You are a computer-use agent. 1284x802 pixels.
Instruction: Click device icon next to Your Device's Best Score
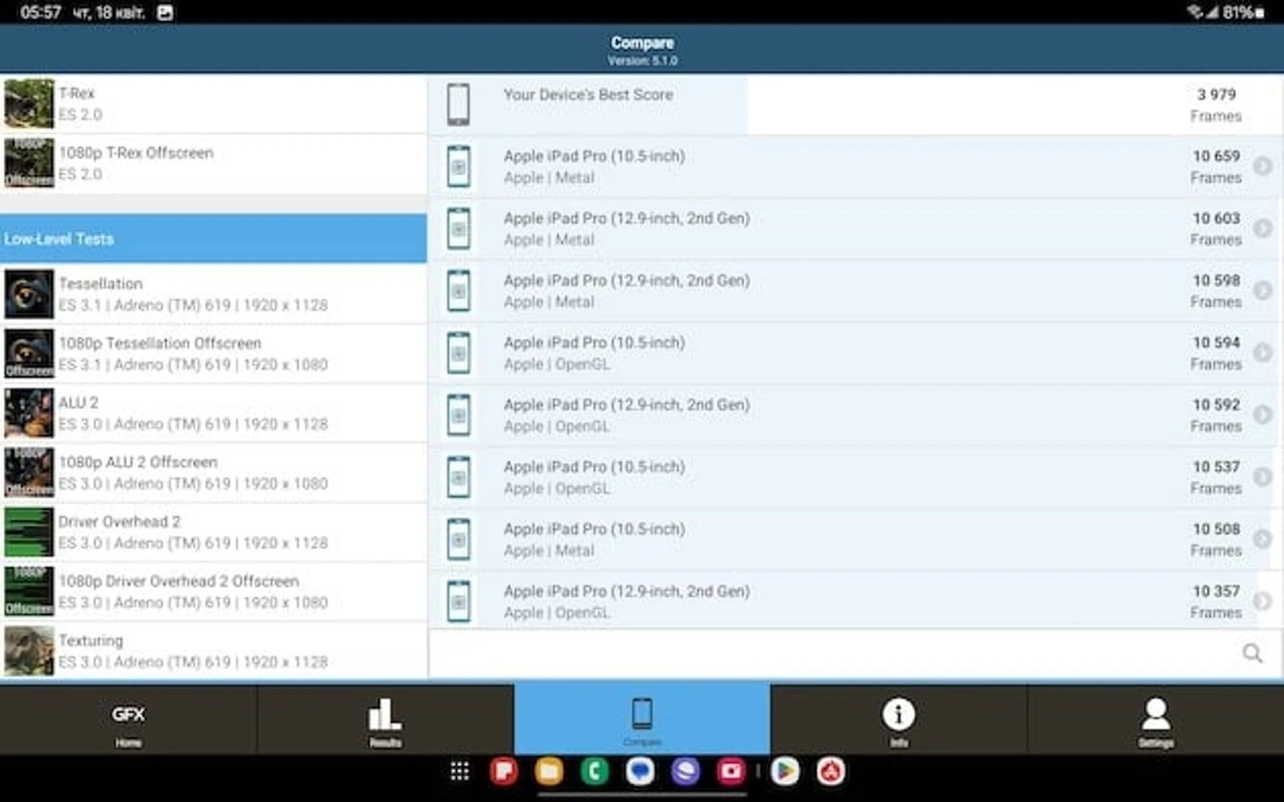[458, 104]
